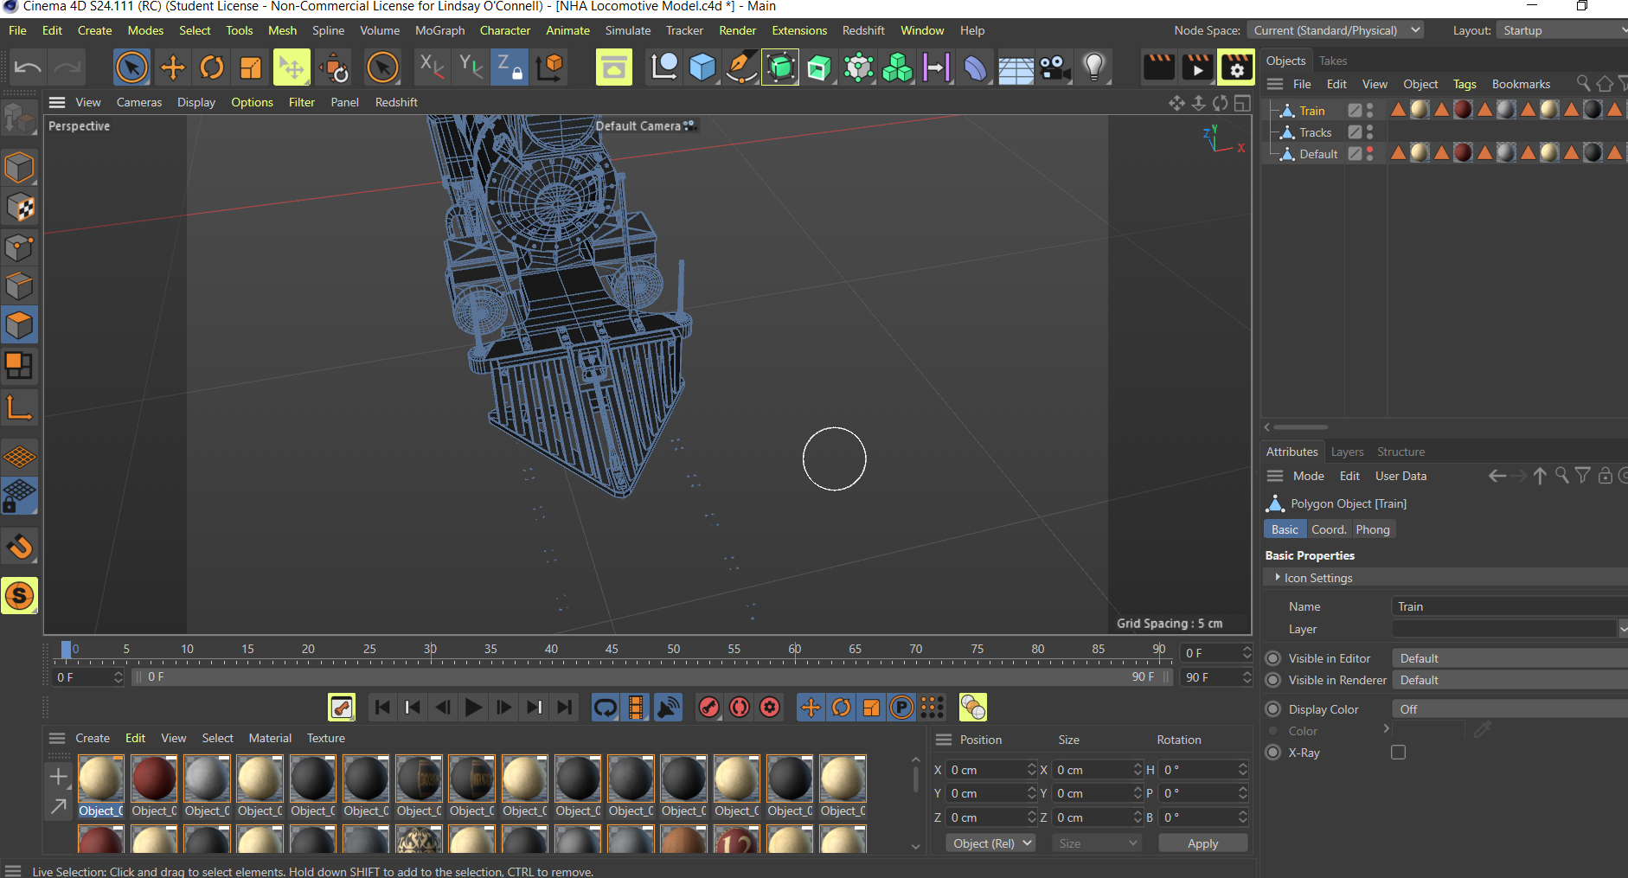Click the Apply button
Viewport: 1628px width, 878px height.
[x=1202, y=843]
